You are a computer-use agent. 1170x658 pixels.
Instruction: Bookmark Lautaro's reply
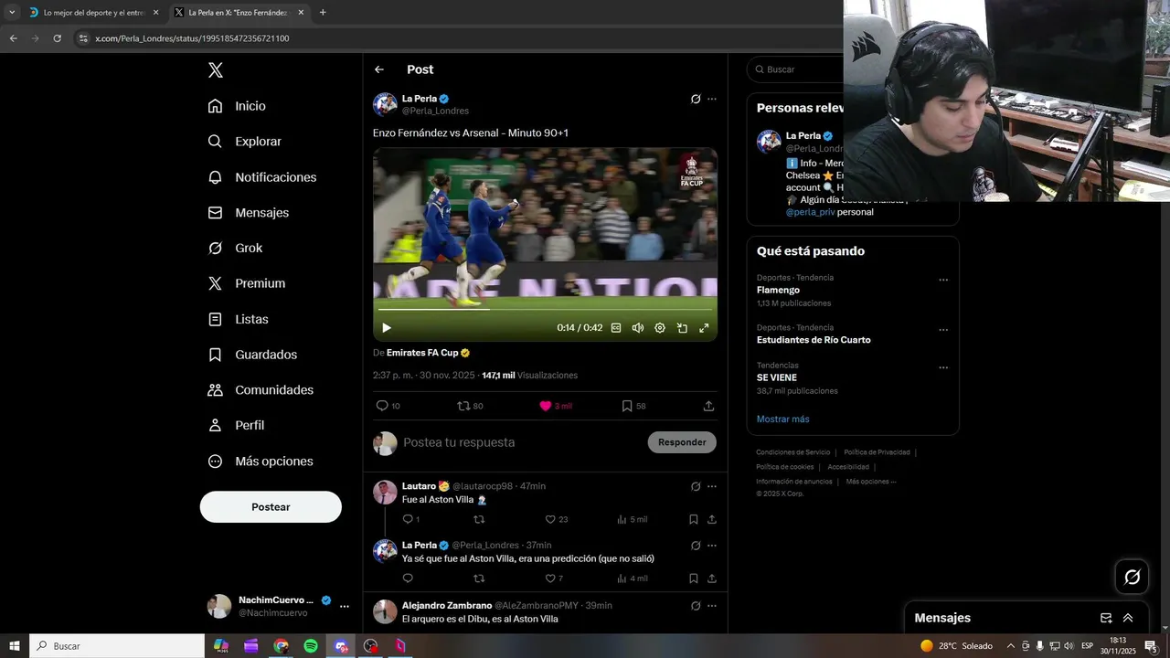click(694, 519)
